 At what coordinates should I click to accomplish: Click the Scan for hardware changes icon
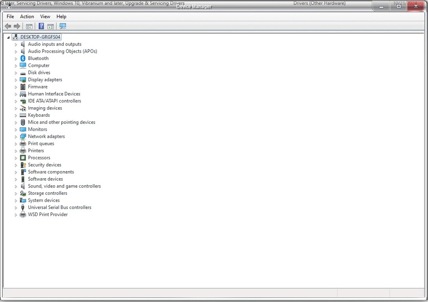63,26
